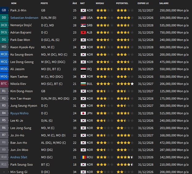The height and width of the screenshot is (174, 192).
Task: Click the 750,000,000 Won p/a salary
Action: [x=174, y=33]
